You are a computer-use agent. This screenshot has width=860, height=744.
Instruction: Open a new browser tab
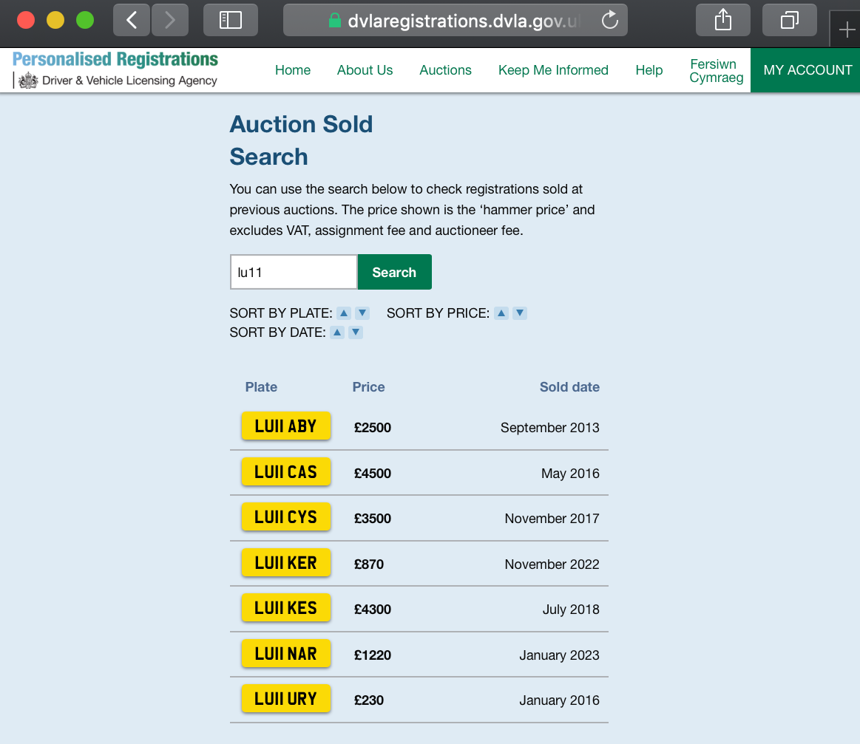click(x=847, y=30)
